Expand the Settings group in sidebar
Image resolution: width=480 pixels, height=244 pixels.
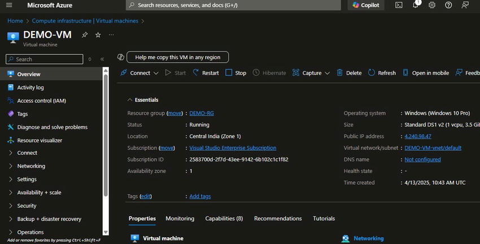tap(11, 179)
